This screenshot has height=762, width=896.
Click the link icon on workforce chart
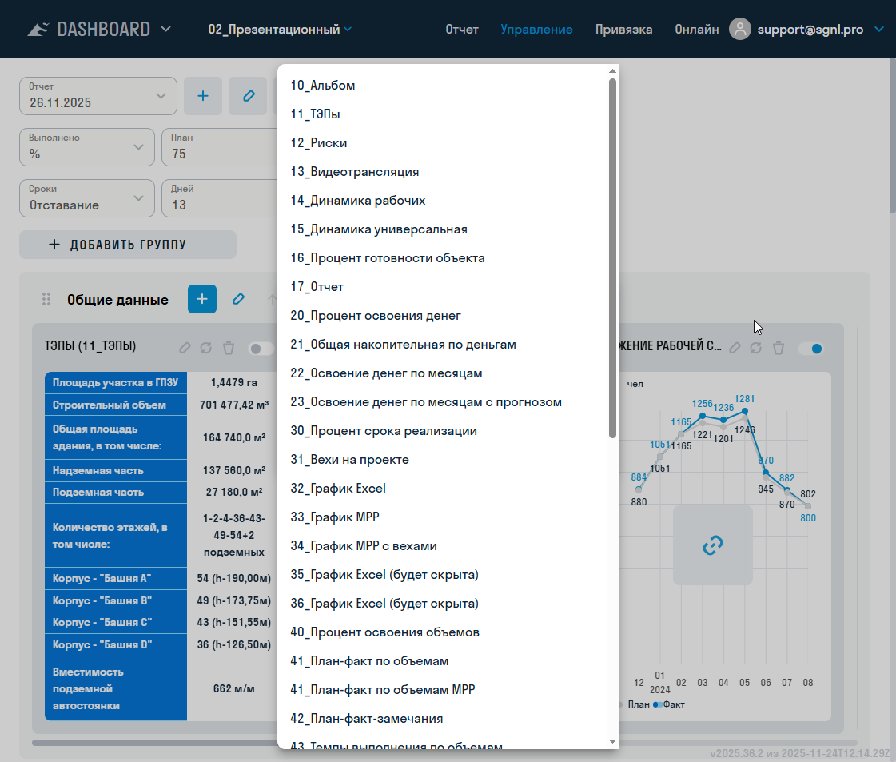point(712,545)
